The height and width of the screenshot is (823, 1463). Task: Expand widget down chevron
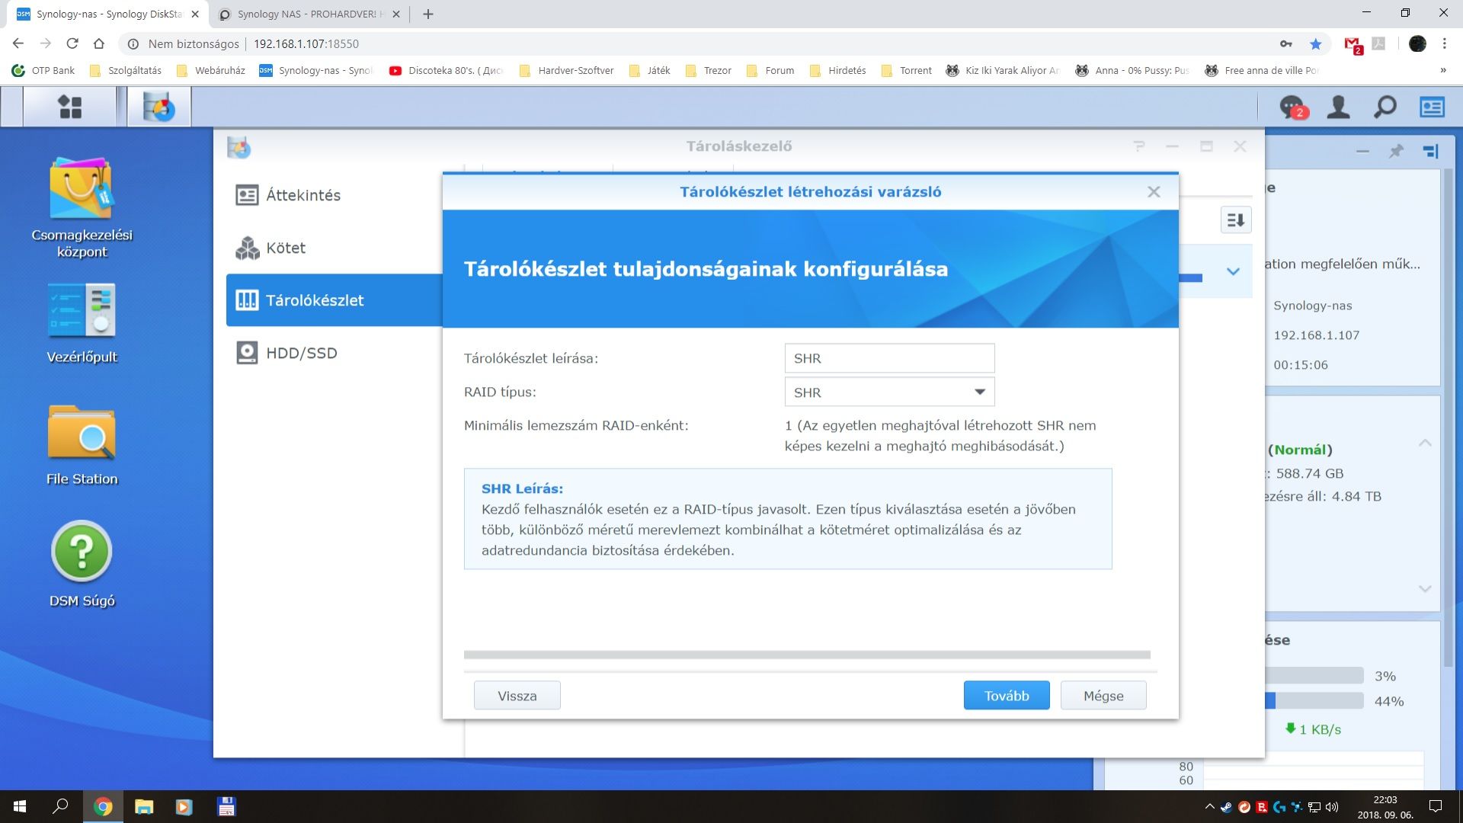pos(1424,588)
